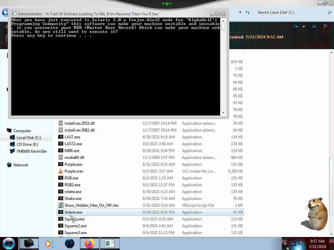The height and width of the screenshot is (250, 334).
Task: Click the Network globe icon in navigation pane
Action: pyautogui.click(x=9, y=165)
